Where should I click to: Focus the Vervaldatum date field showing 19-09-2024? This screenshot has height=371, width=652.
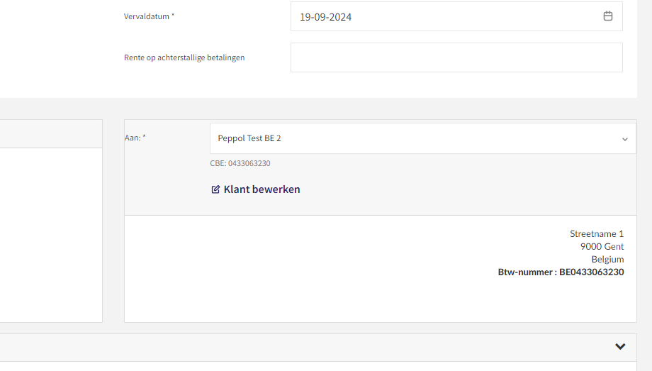pyautogui.click(x=439, y=17)
